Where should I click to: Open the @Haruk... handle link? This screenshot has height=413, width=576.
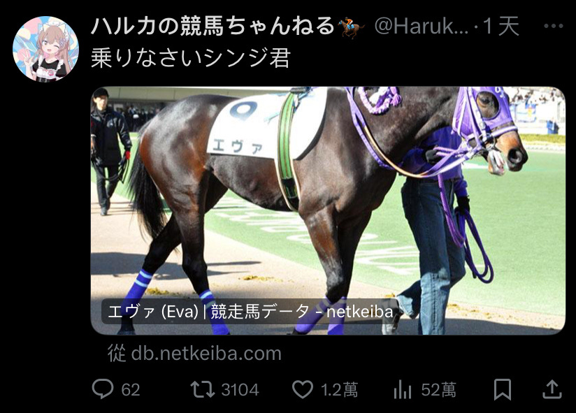point(422,27)
